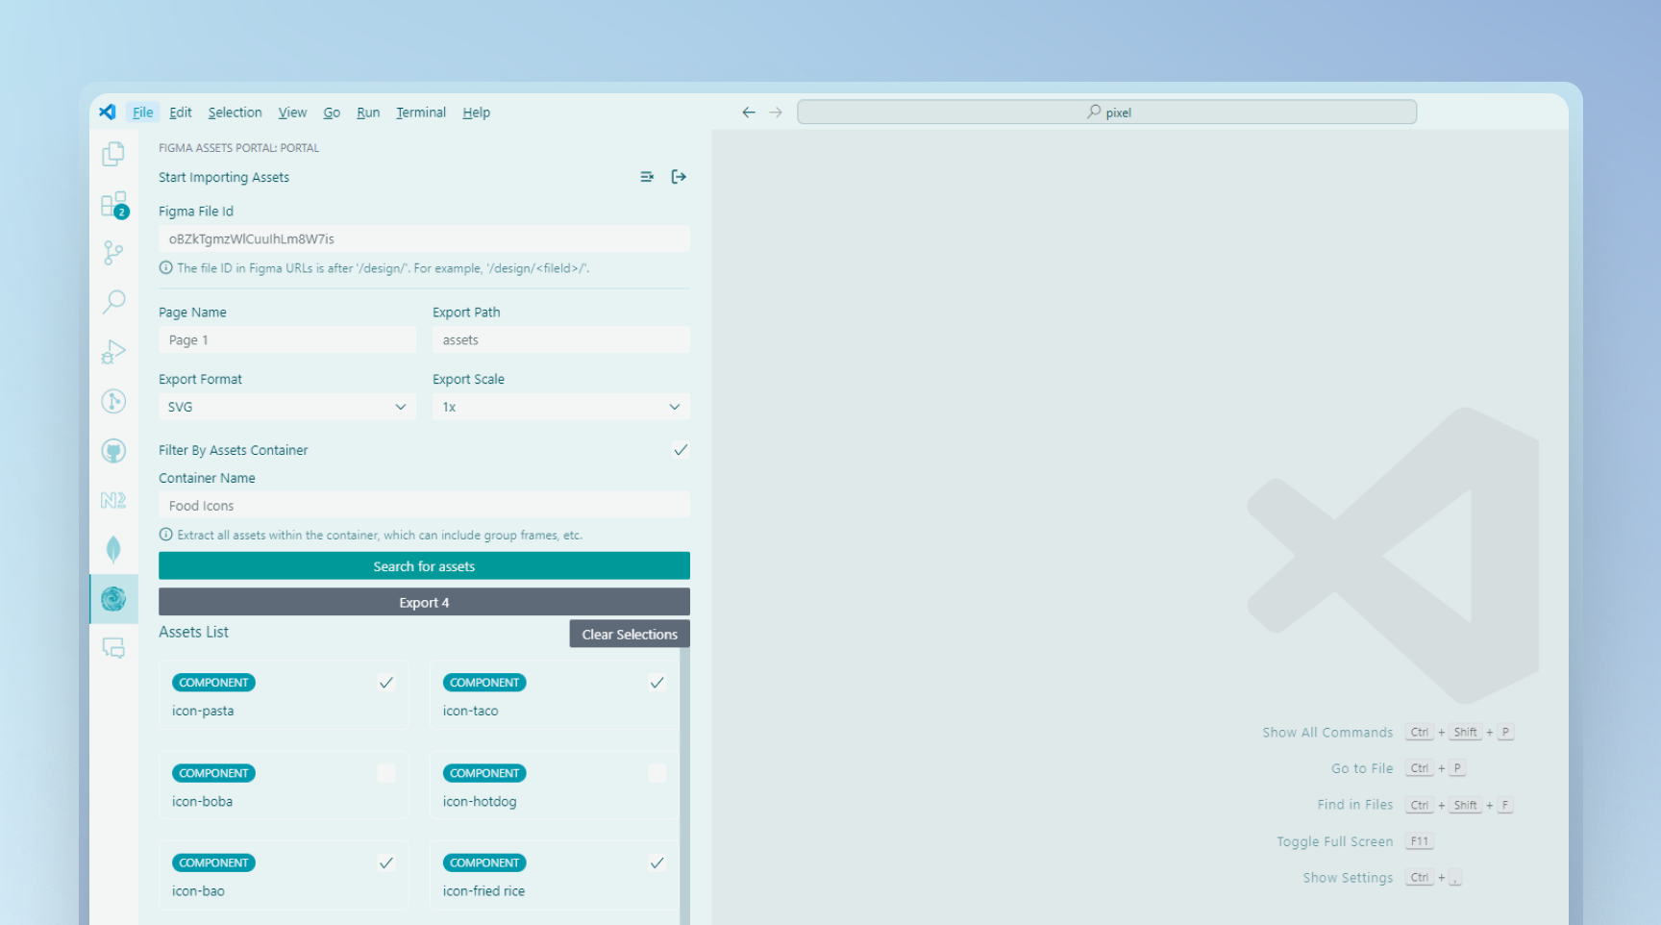The height and width of the screenshot is (925, 1661).
Task: Check the icon-boba asset checkbox
Action: tap(386, 773)
